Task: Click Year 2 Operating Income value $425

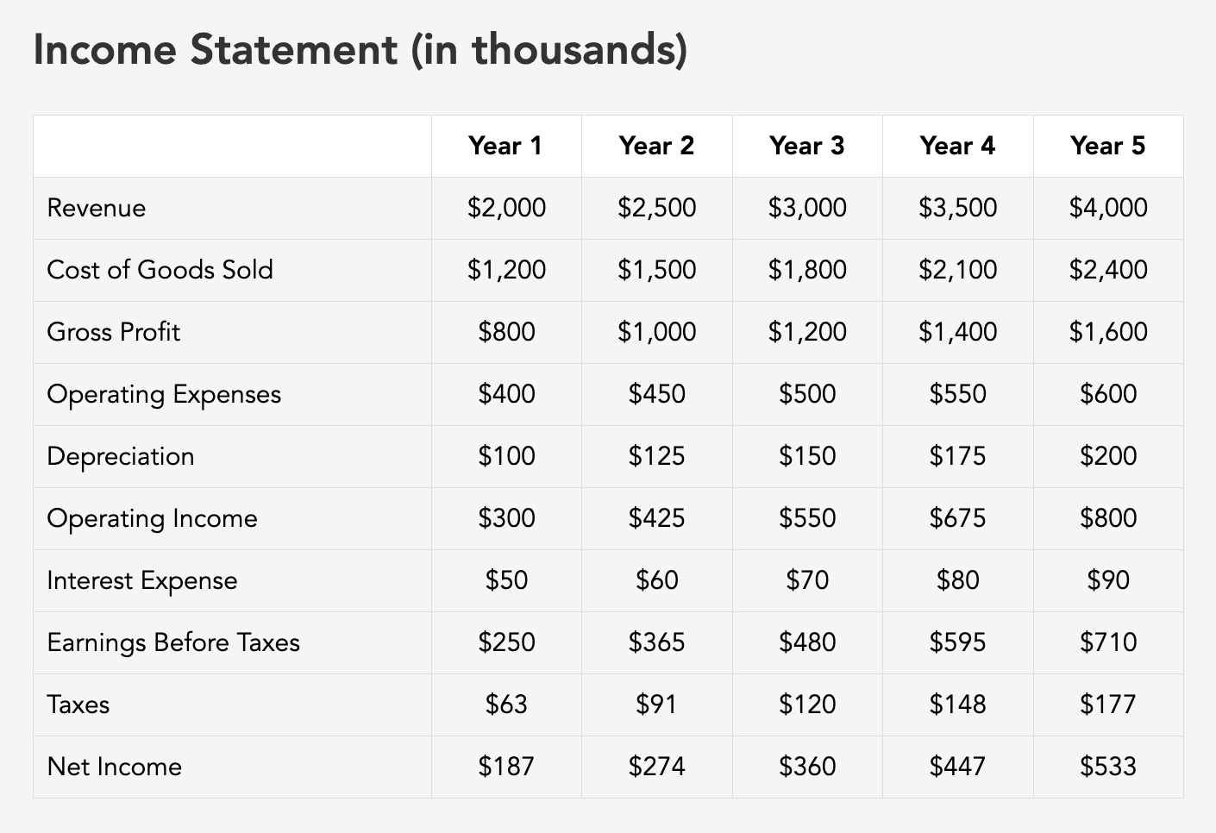Action: coord(656,518)
